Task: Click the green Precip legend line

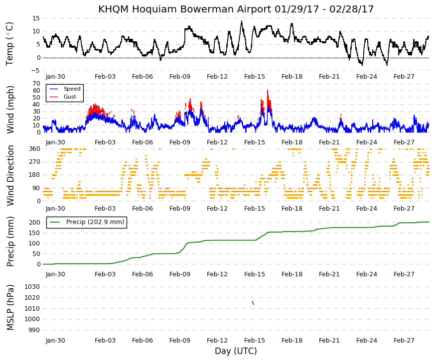Action: [x=55, y=222]
